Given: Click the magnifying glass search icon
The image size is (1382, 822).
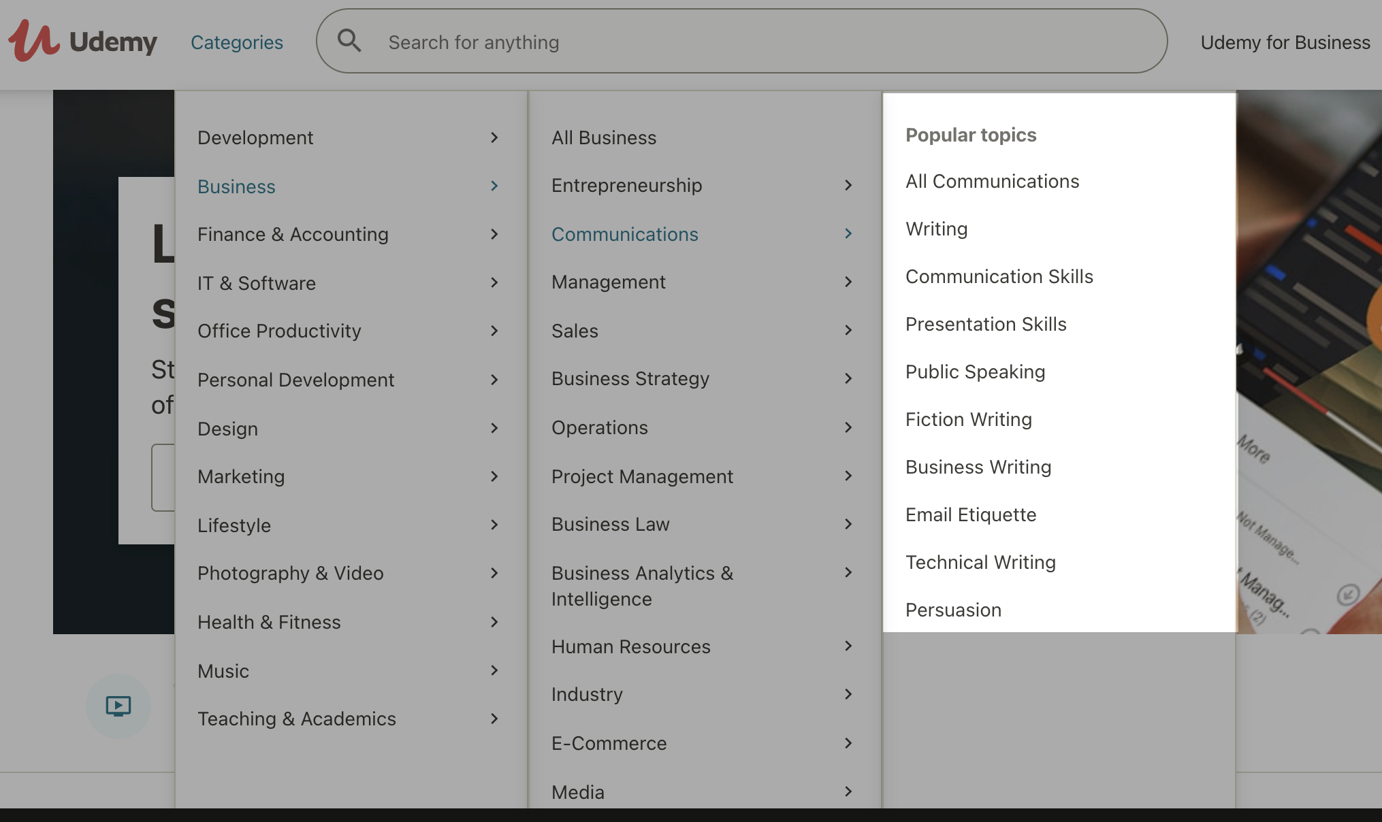Looking at the screenshot, I should 349,41.
